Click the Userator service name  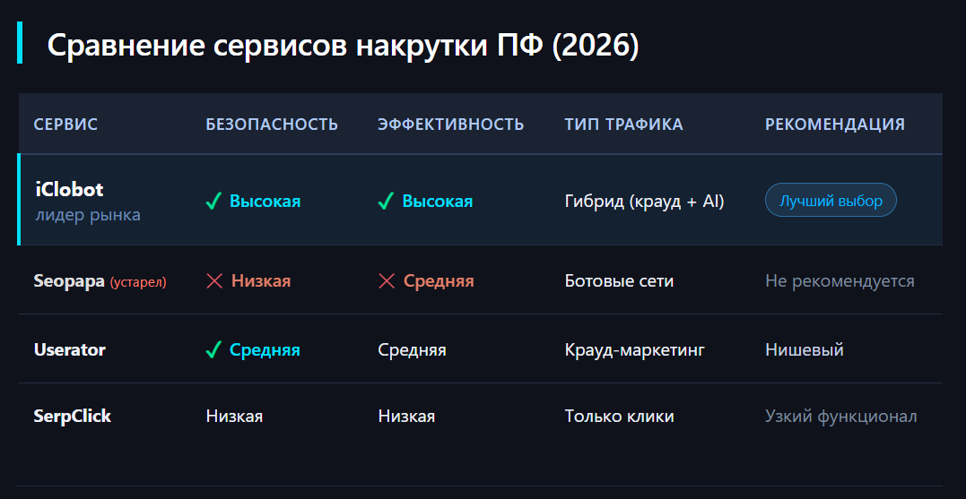coord(69,349)
